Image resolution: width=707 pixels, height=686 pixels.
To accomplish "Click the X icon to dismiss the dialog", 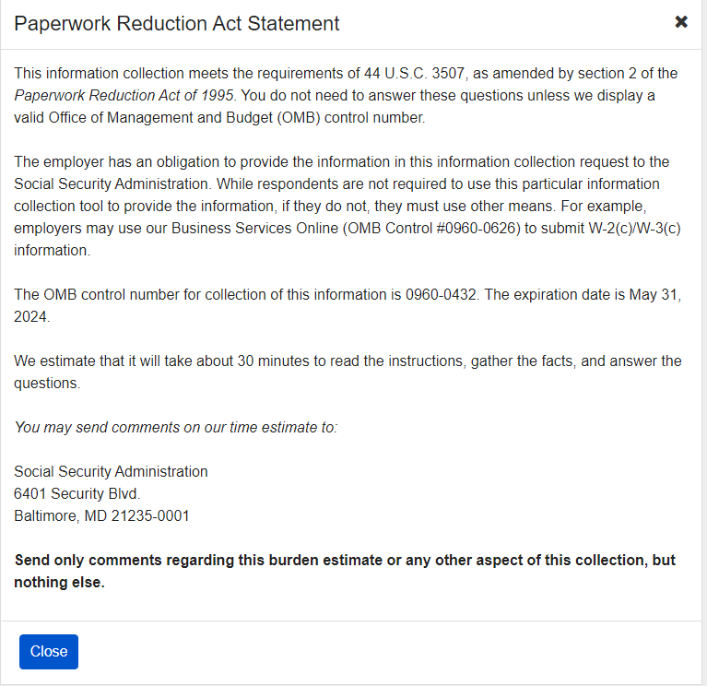I will [x=681, y=22].
